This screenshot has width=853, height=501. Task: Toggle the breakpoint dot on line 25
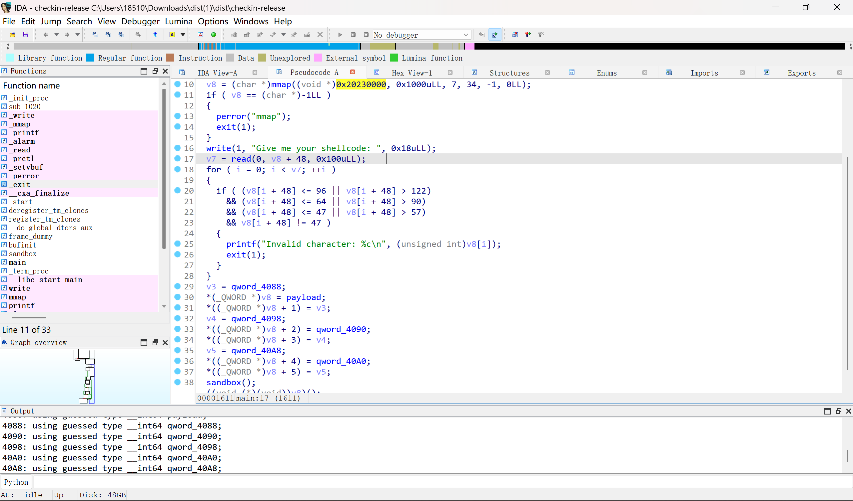coord(177,244)
